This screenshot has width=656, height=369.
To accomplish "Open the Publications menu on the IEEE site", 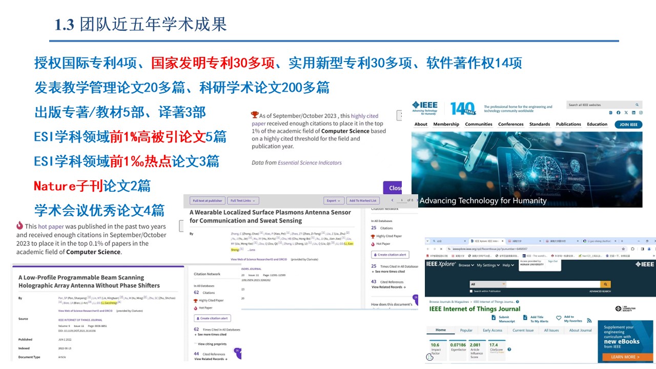I will pos(568,124).
